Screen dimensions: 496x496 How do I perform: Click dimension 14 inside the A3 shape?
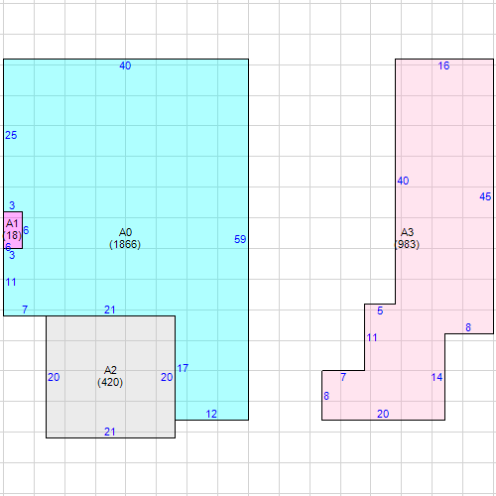tap(436, 377)
